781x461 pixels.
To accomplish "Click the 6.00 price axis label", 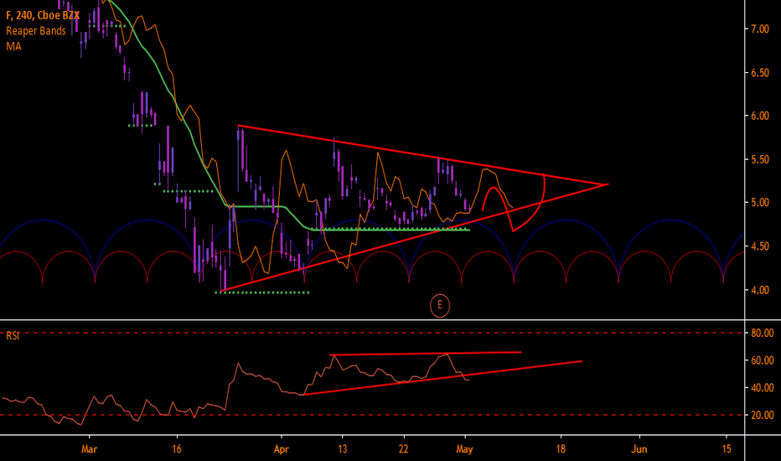I will pos(760,116).
